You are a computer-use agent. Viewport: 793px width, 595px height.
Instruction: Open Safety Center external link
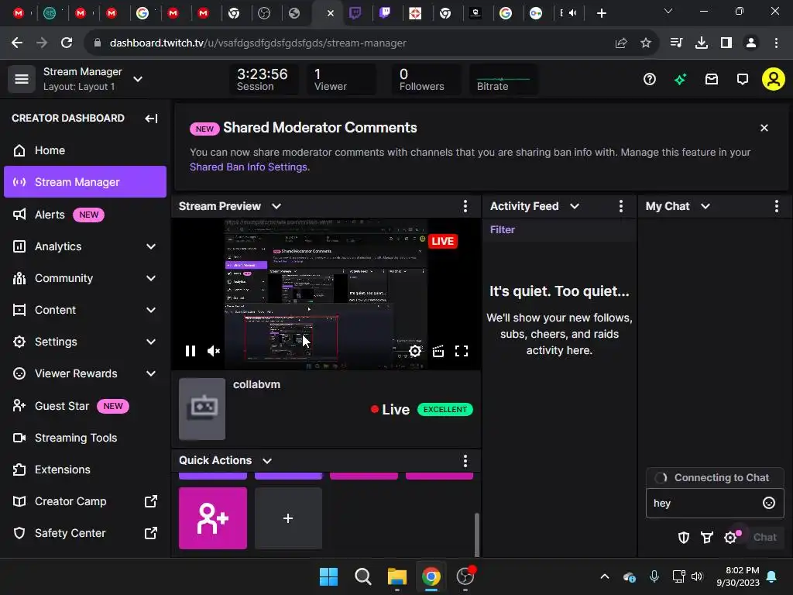click(85, 533)
